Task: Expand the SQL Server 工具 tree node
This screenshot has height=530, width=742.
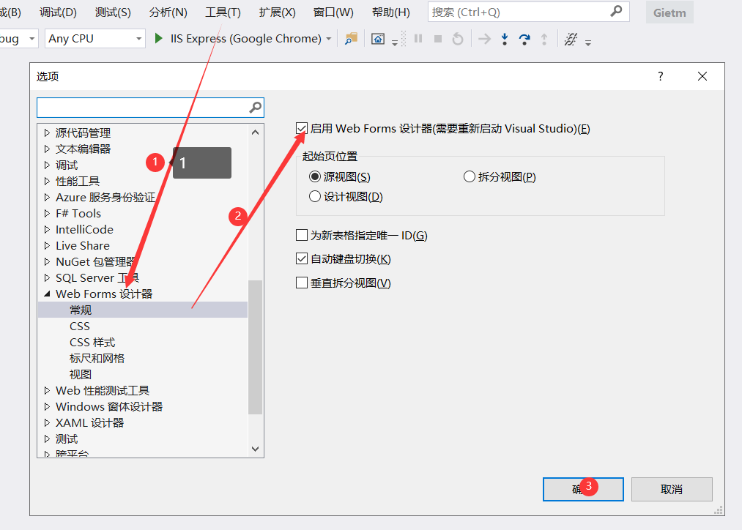Action: 48,277
